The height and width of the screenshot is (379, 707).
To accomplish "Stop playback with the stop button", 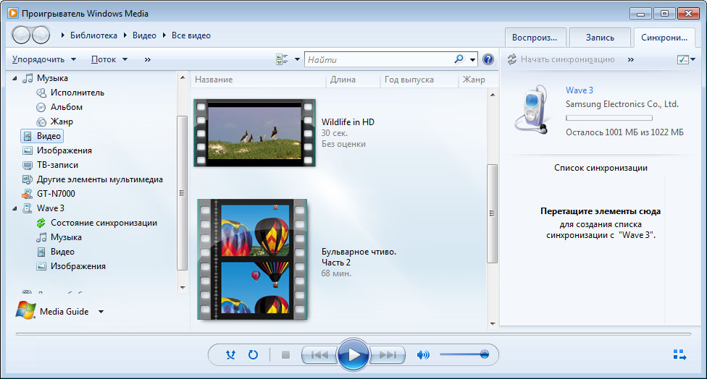I will pyautogui.click(x=285, y=355).
